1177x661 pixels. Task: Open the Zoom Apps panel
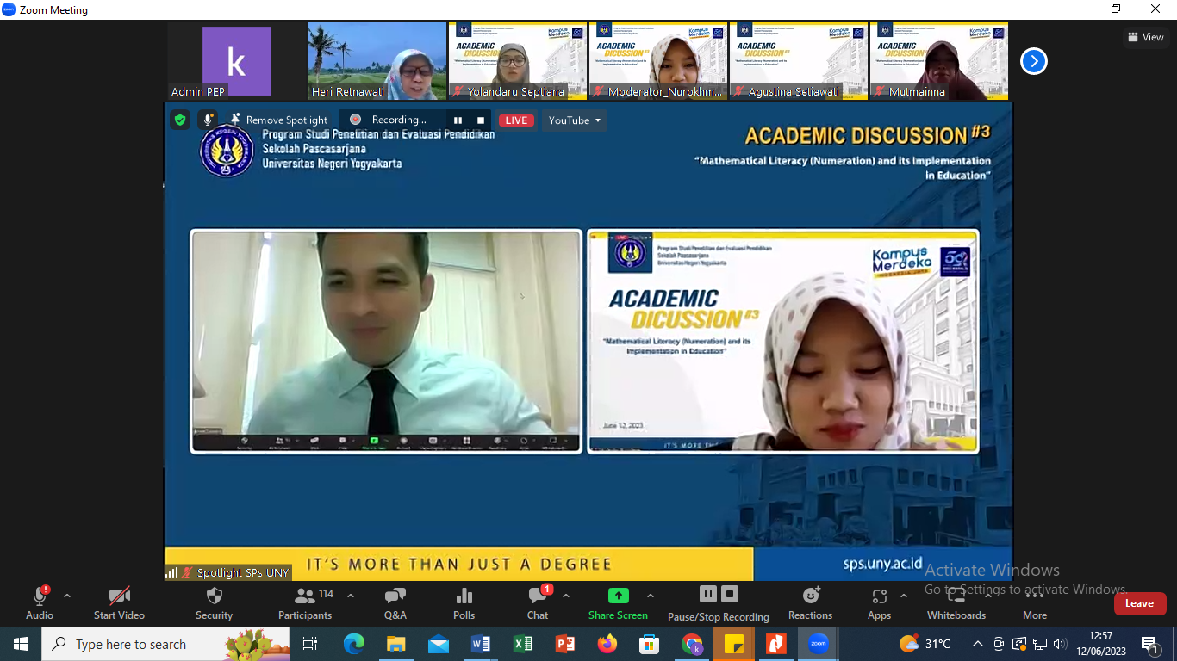[880, 602]
